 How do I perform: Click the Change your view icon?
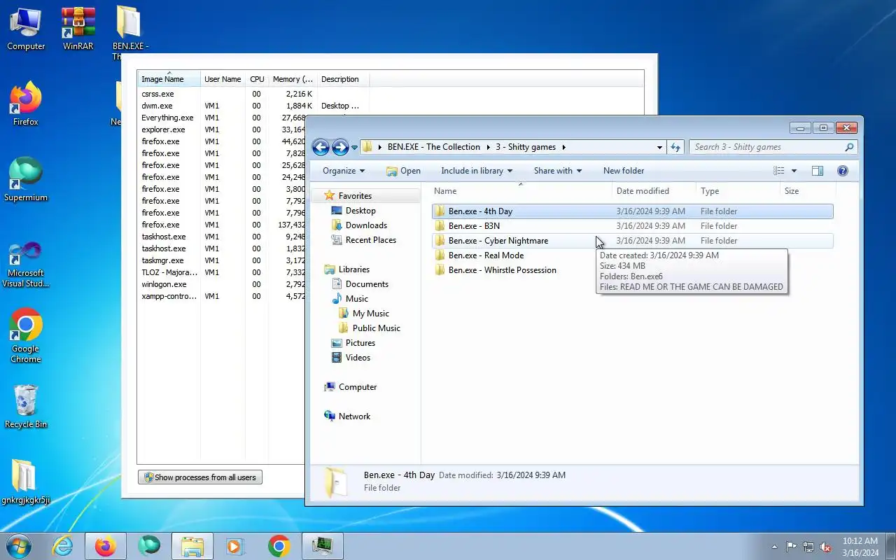click(x=779, y=171)
